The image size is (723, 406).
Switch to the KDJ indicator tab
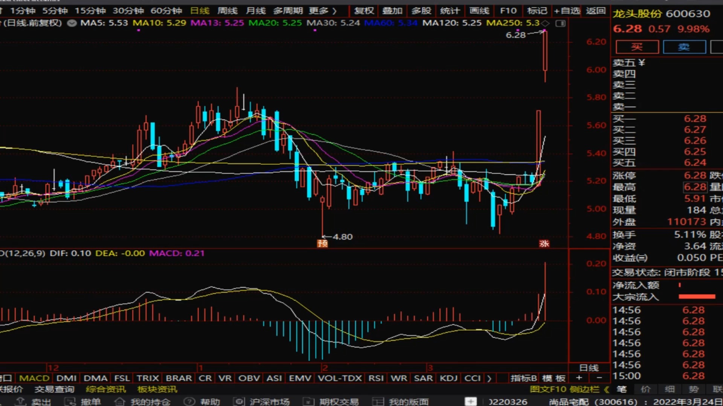[x=448, y=378]
